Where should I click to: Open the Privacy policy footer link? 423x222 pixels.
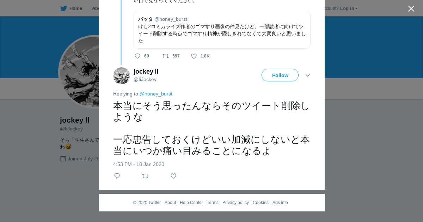235,203
